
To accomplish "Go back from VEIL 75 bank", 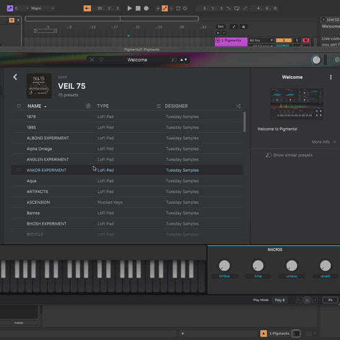I will (x=15, y=77).
